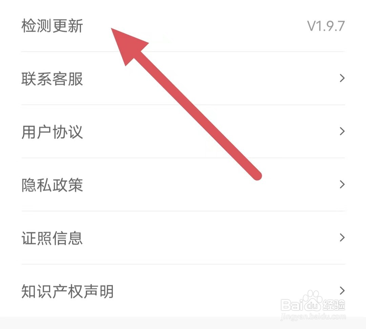Tap the arrow icon next to 证照信息
The width and height of the screenshot is (366, 329).
click(x=342, y=238)
